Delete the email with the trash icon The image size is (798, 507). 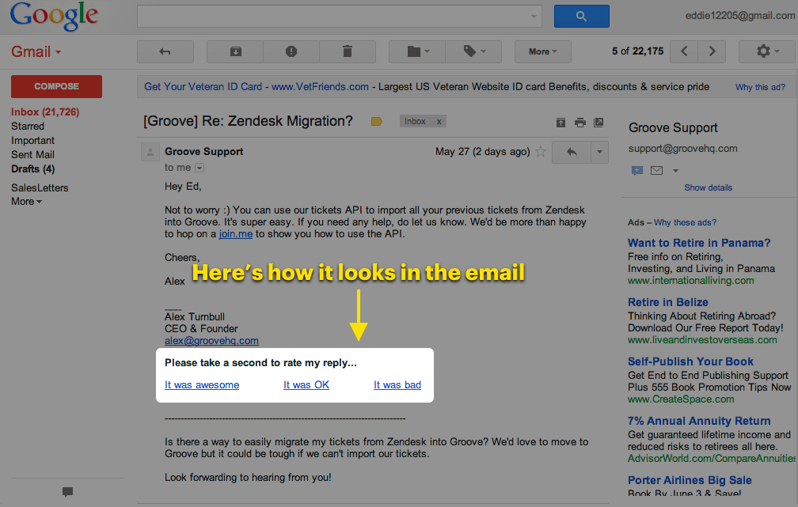pyautogui.click(x=347, y=51)
